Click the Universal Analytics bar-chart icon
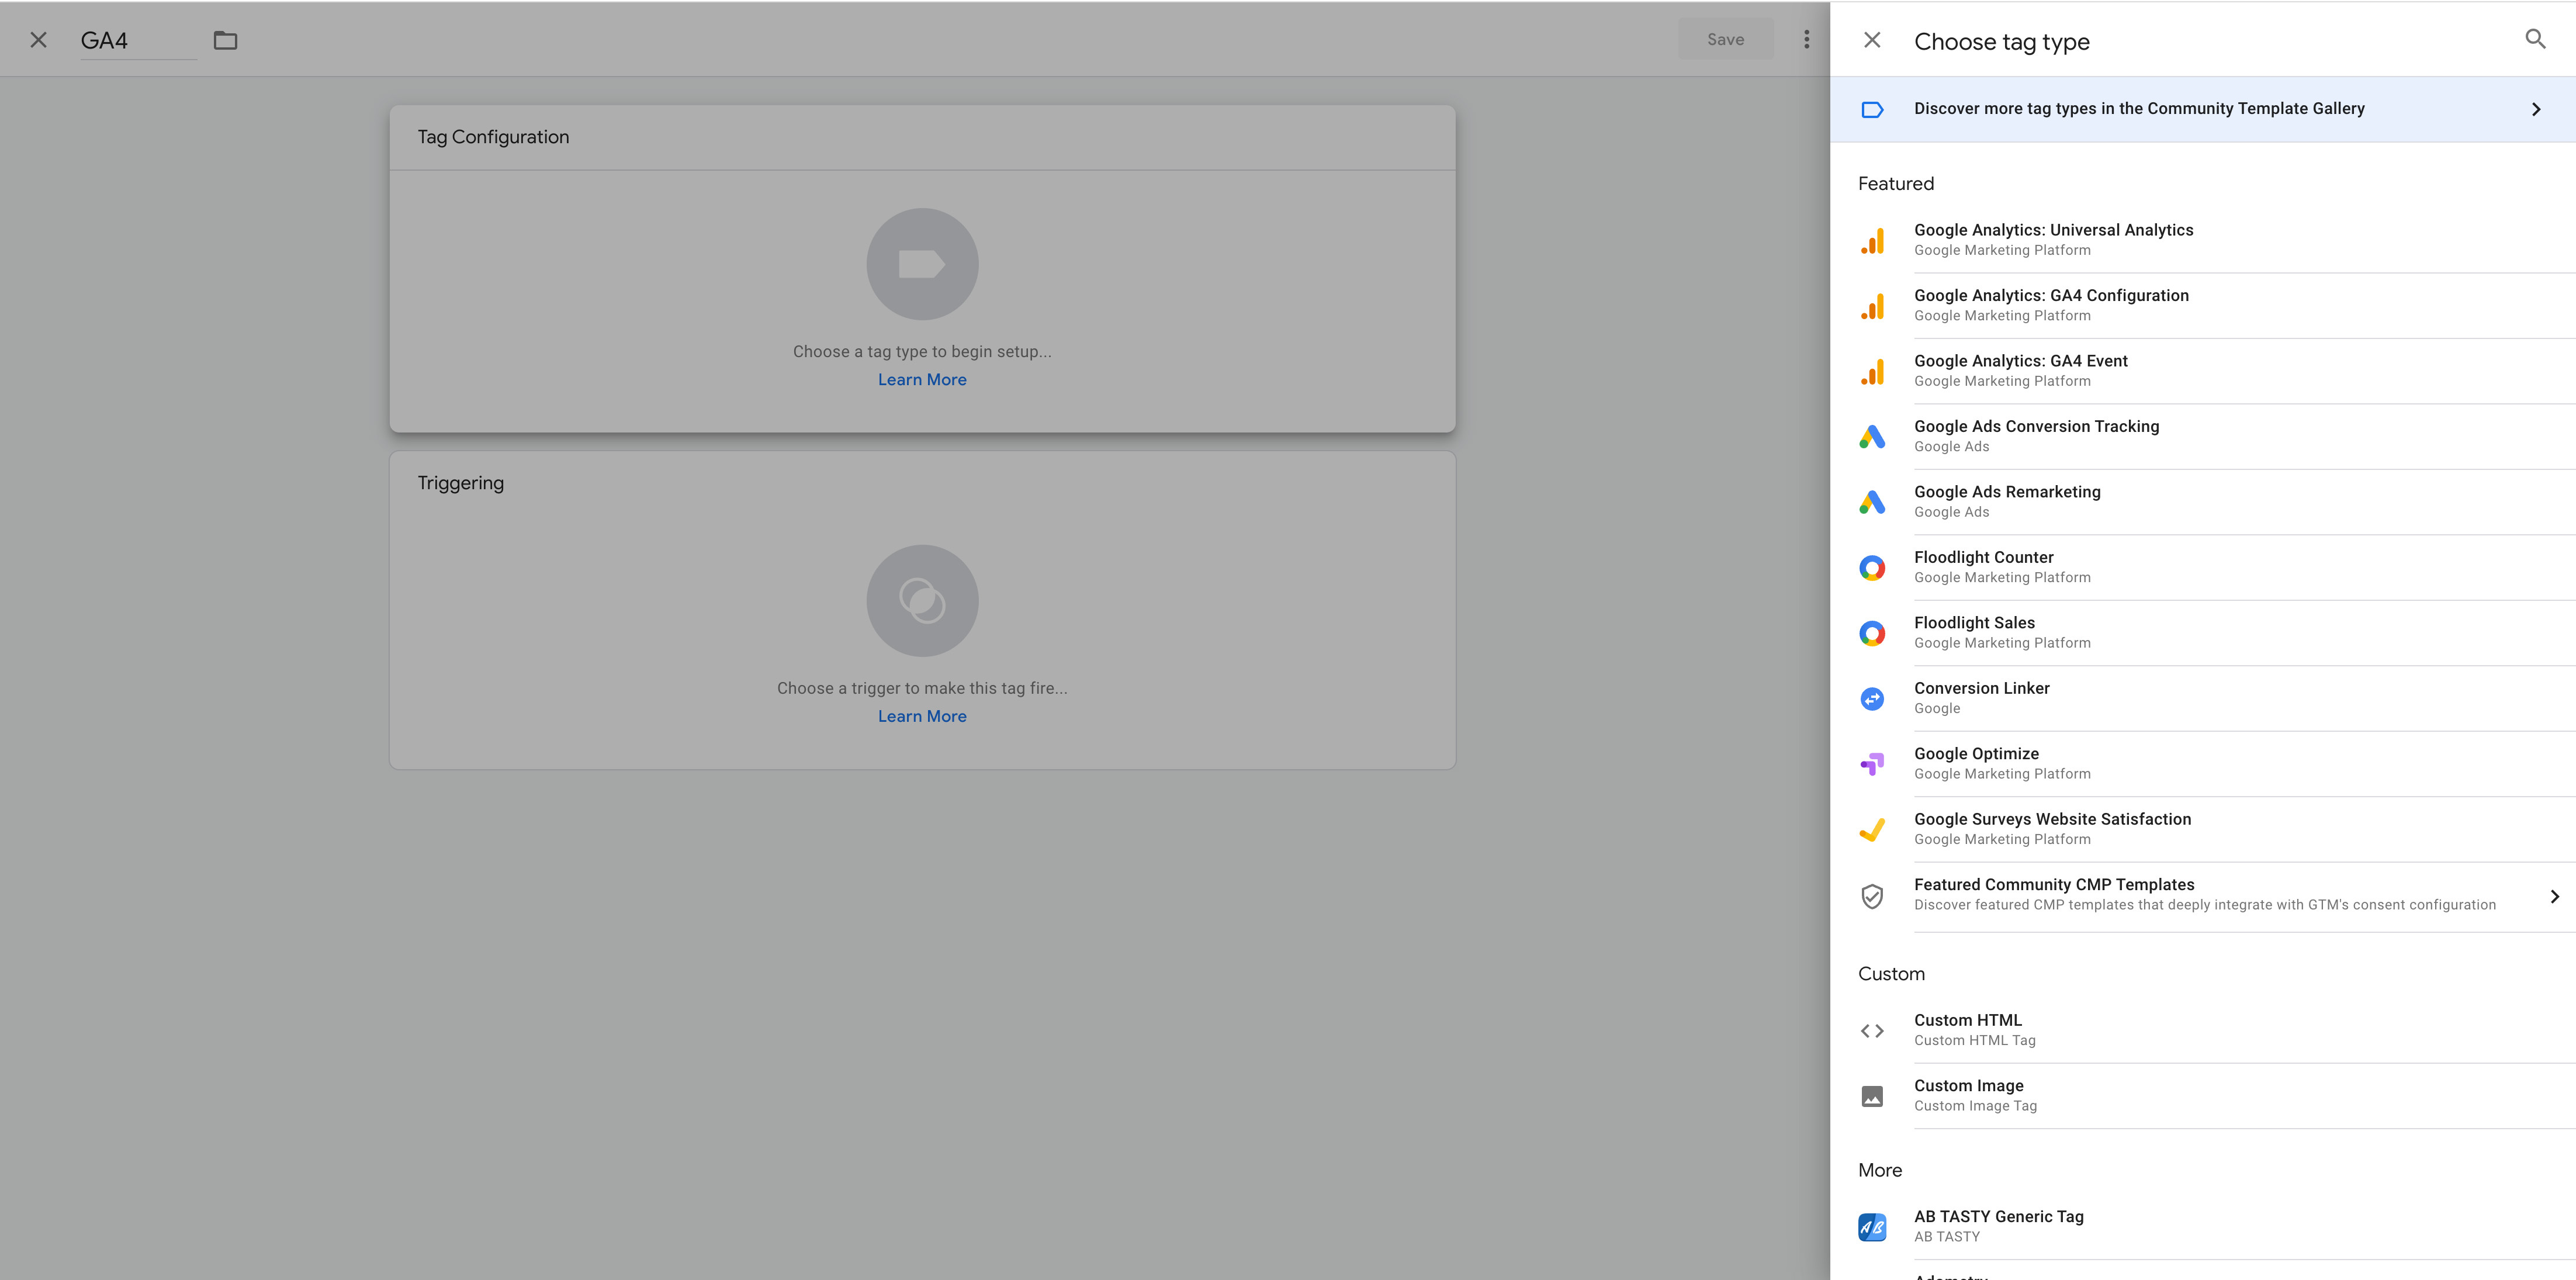The width and height of the screenshot is (2576, 1280). coord(1872,240)
